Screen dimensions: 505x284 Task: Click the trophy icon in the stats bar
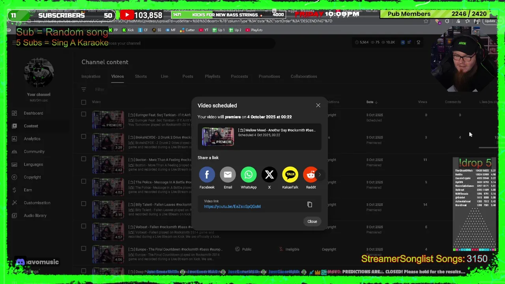click(x=418, y=42)
